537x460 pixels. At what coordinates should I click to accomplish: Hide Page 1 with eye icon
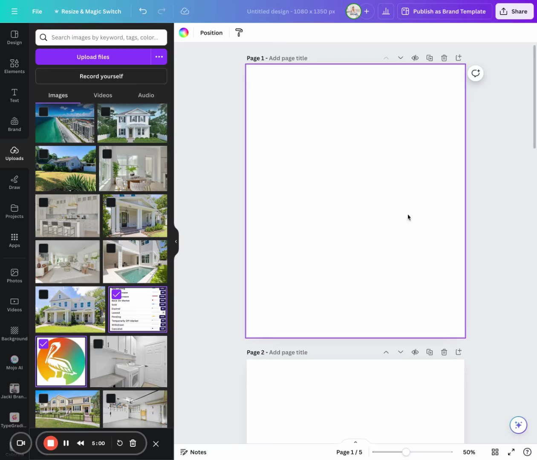[415, 58]
